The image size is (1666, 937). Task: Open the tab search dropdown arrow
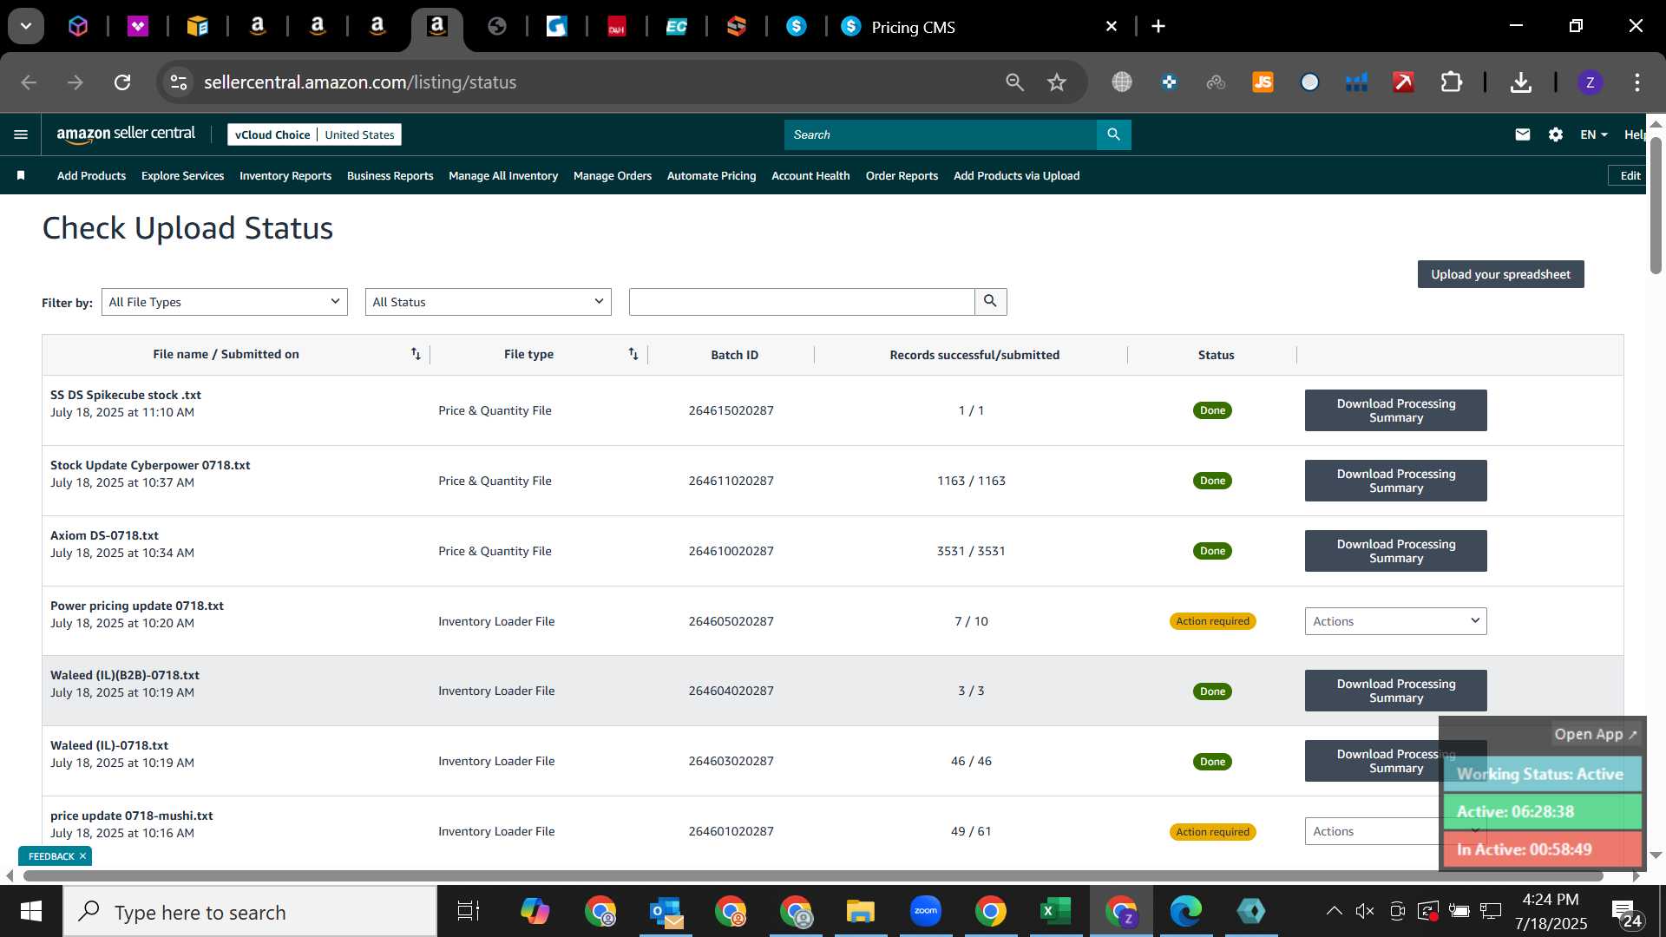point(26,26)
